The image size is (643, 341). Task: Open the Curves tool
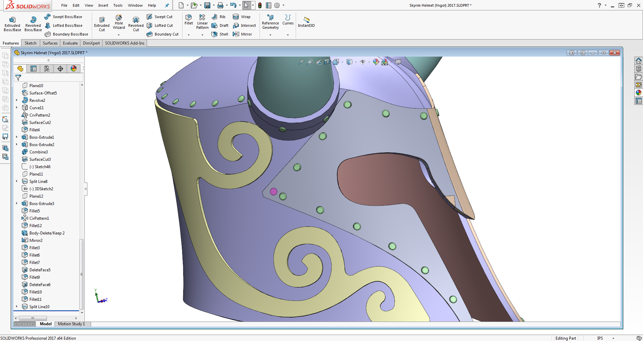click(x=288, y=20)
